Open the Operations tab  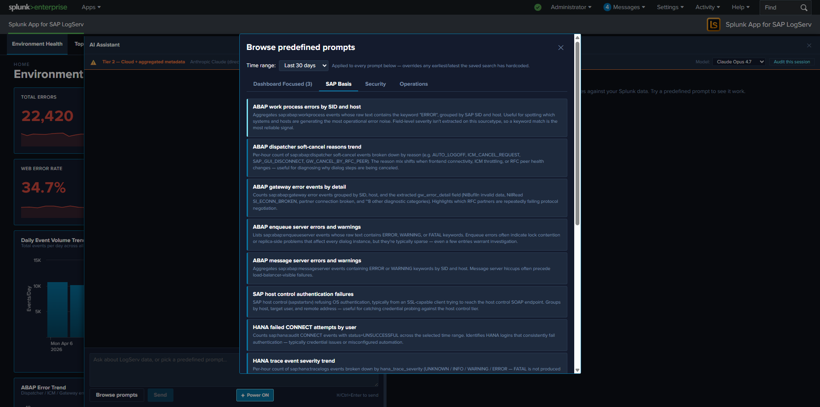414,84
